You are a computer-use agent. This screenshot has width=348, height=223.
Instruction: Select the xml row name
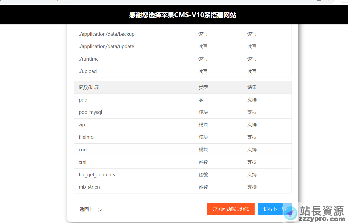[82, 162]
